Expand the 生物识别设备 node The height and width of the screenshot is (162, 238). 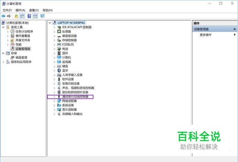click(x=54, y=83)
